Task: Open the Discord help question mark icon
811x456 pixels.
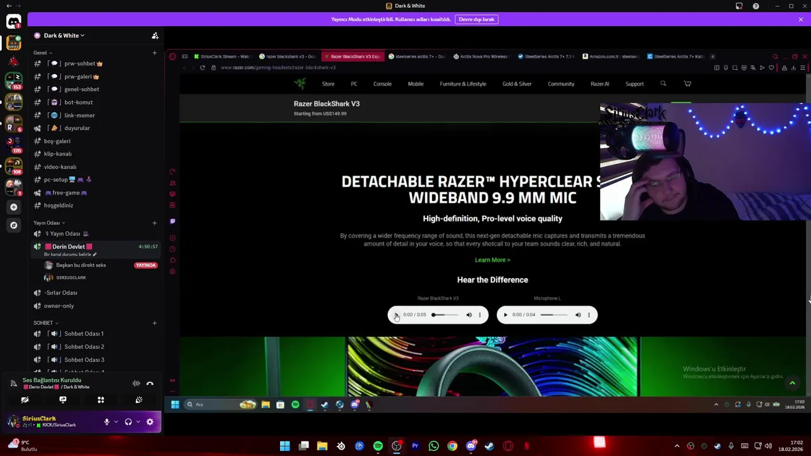Action: click(x=756, y=6)
